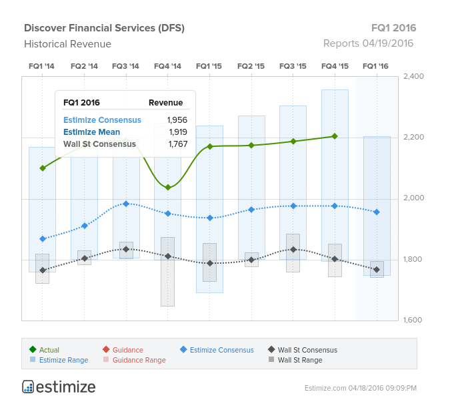Click the FQ4 '15 Estimize range bar

point(335,176)
